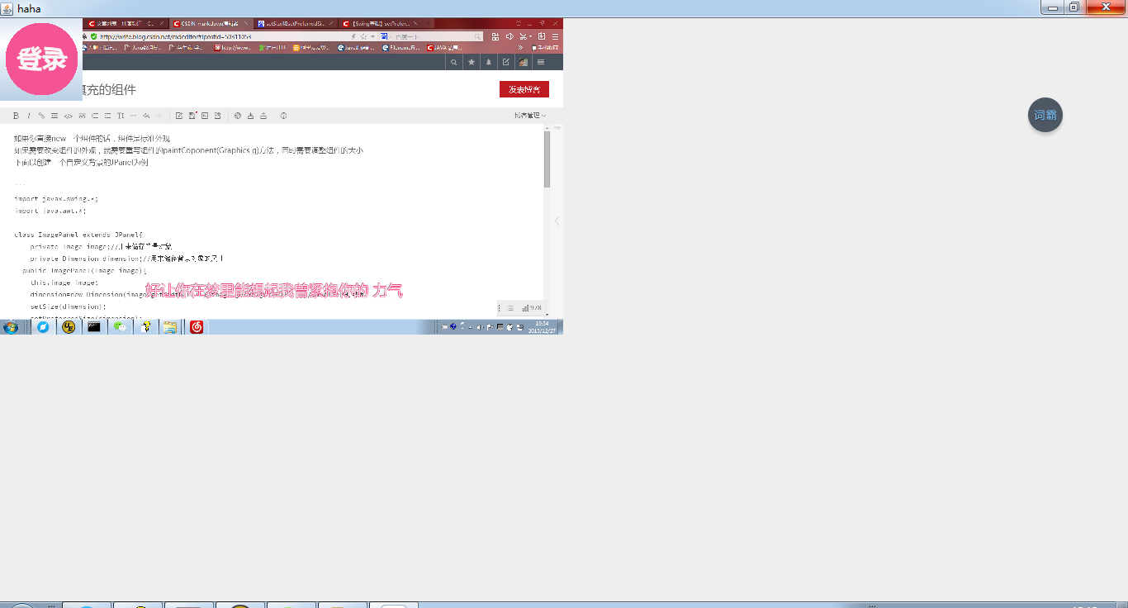Click the clock showing 2015/12/27 in inner taskbar

[543, 327]
